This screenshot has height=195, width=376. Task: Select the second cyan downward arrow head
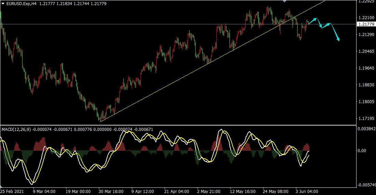click(321, 27)
